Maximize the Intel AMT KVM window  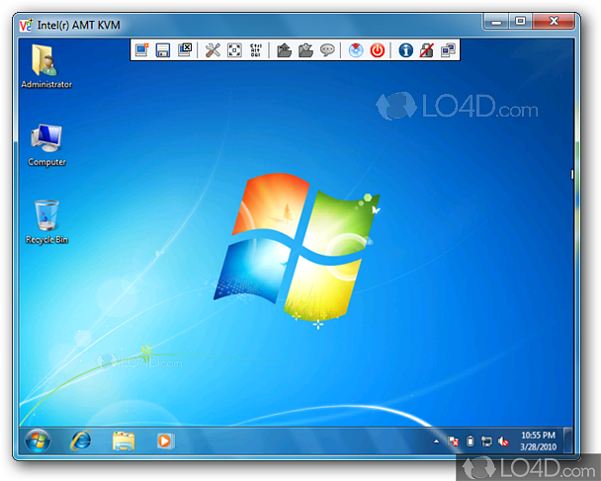coord(520,22)
